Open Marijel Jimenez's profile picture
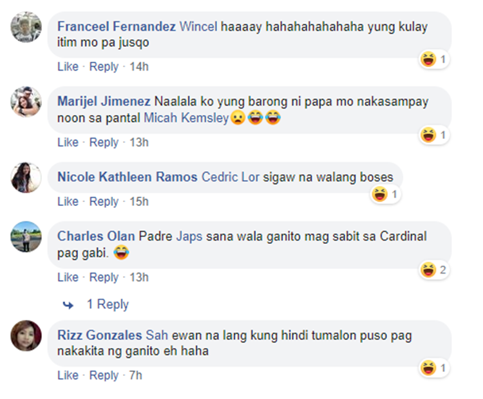The image size is (483, 399). [26, 102]
